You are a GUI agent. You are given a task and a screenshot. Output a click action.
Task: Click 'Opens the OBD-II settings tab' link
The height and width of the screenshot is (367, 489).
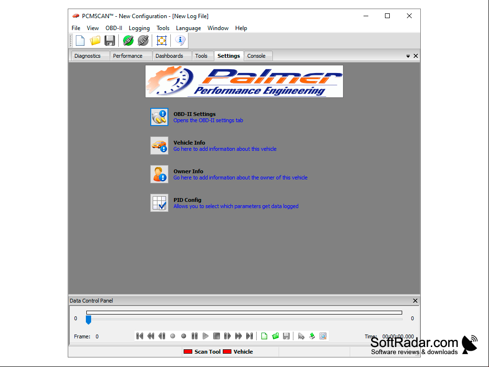(x=208, y=120)
